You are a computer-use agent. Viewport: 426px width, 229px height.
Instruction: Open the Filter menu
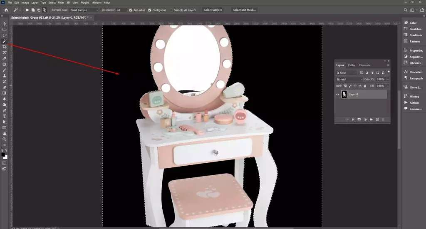pyautogui.click(x=61, y=2)
